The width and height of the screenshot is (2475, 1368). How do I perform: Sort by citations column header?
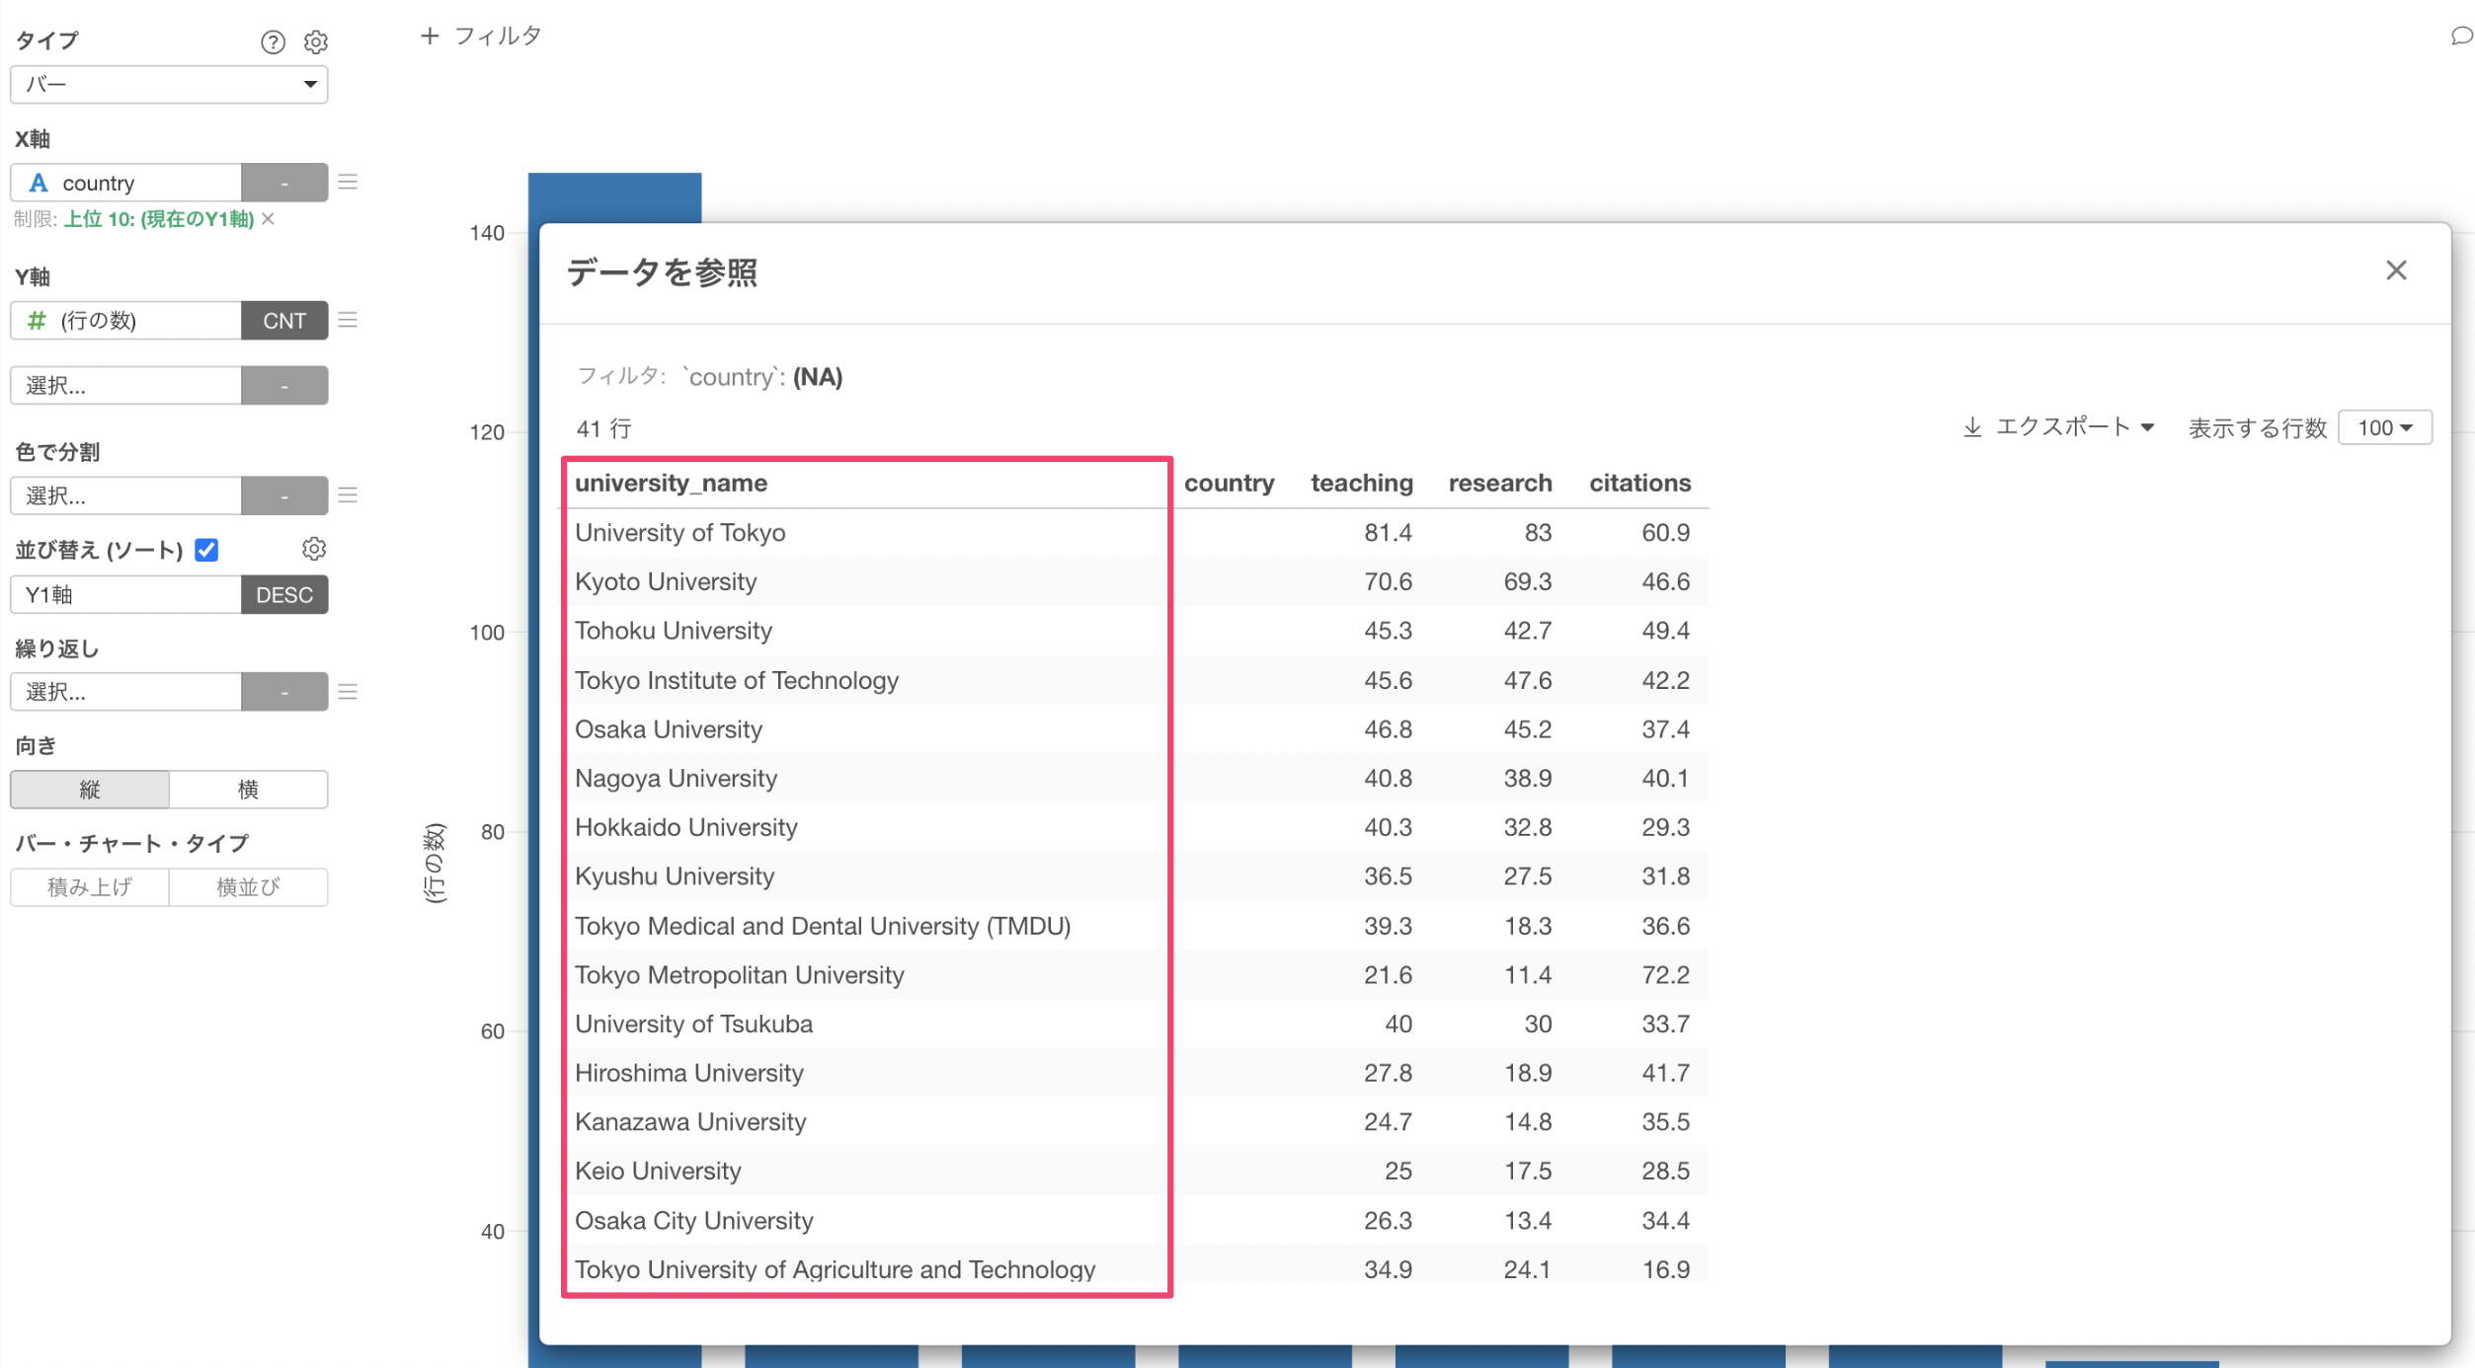point(1639,483)
